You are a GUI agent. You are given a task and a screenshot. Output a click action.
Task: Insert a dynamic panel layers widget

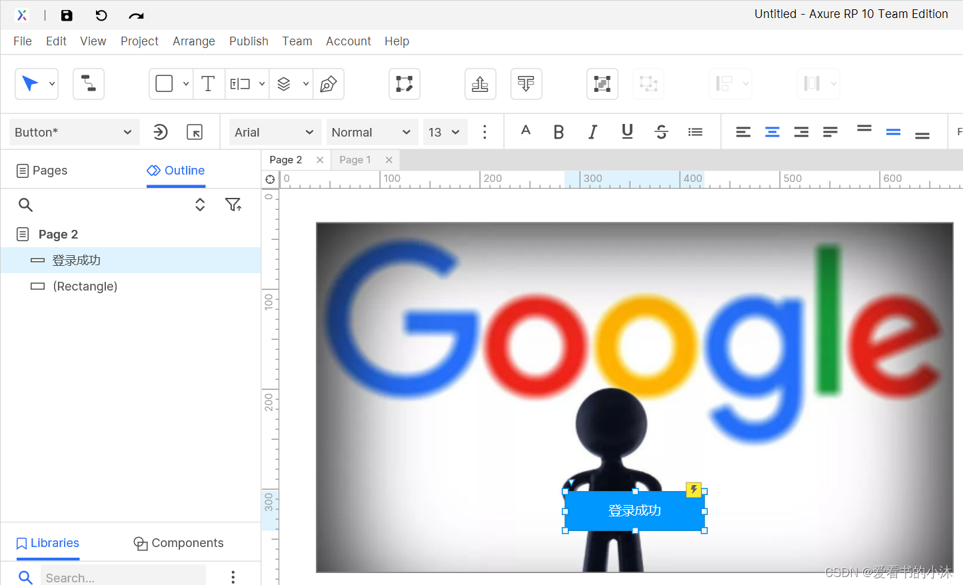(284, 84)
